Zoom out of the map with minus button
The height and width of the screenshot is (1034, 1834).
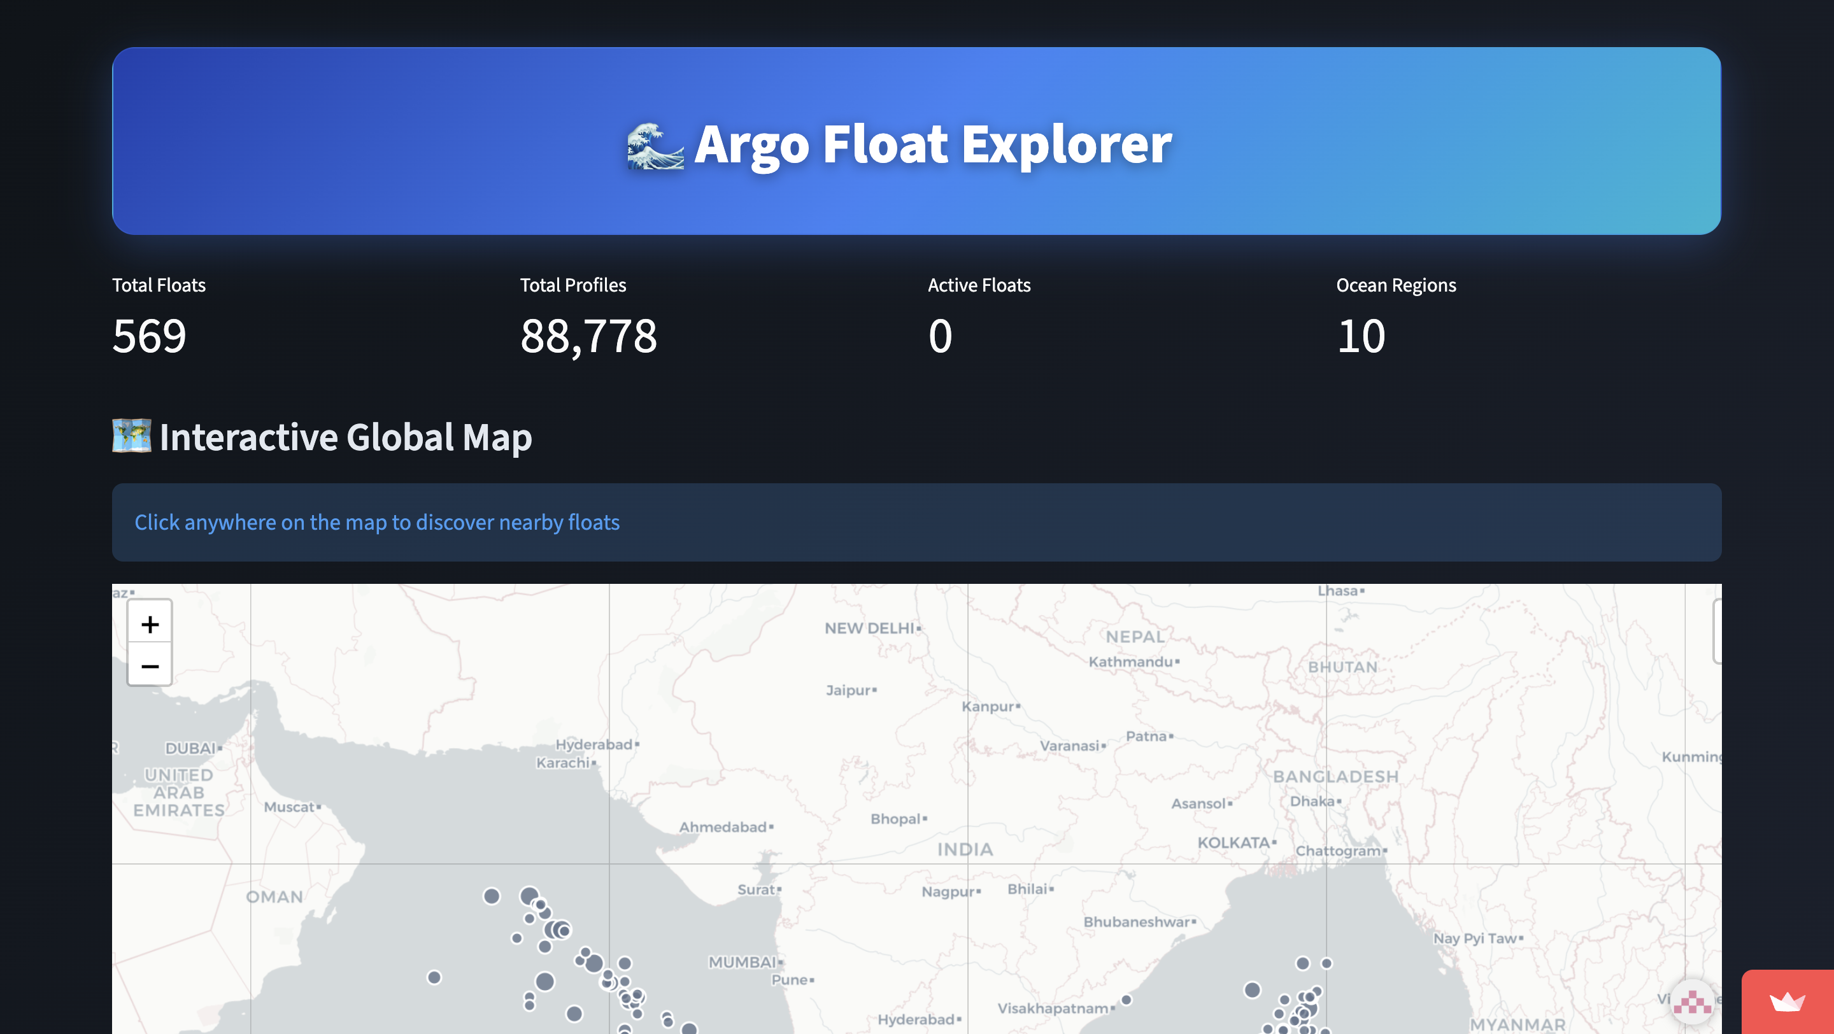(x=150, y=666)
